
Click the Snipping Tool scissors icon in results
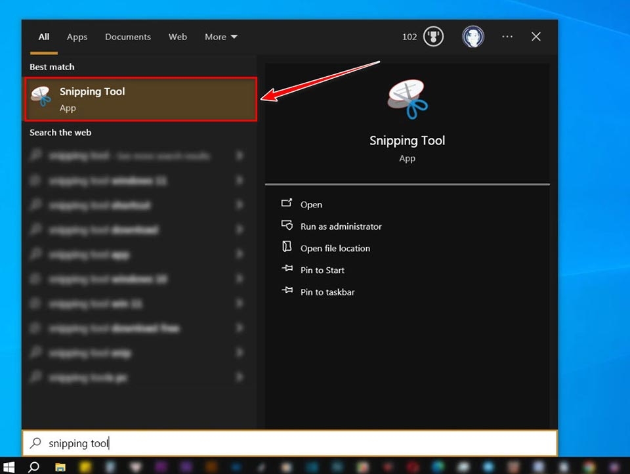point(41,96)
